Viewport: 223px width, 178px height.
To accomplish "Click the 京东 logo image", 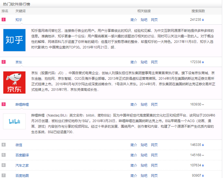I will click(14, 82).
